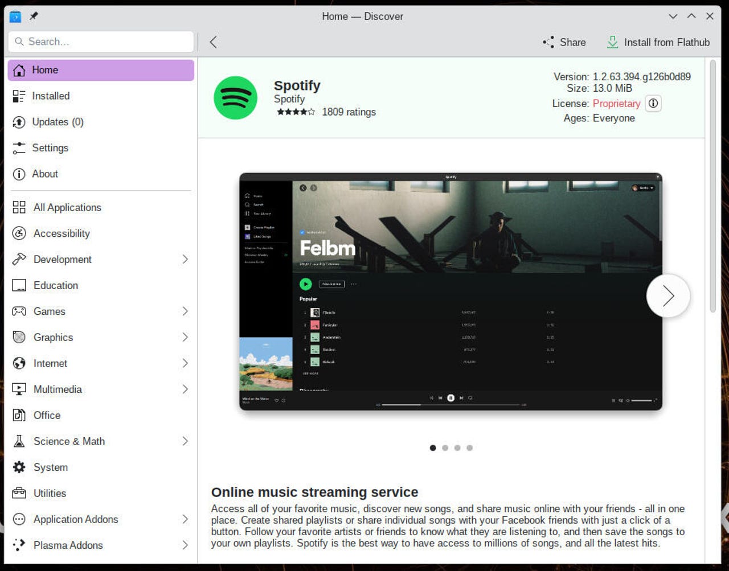This screenshot has height=571, width=729.
Task: Select the third screenshot carousel dot
Action: [x=457, y=448]
